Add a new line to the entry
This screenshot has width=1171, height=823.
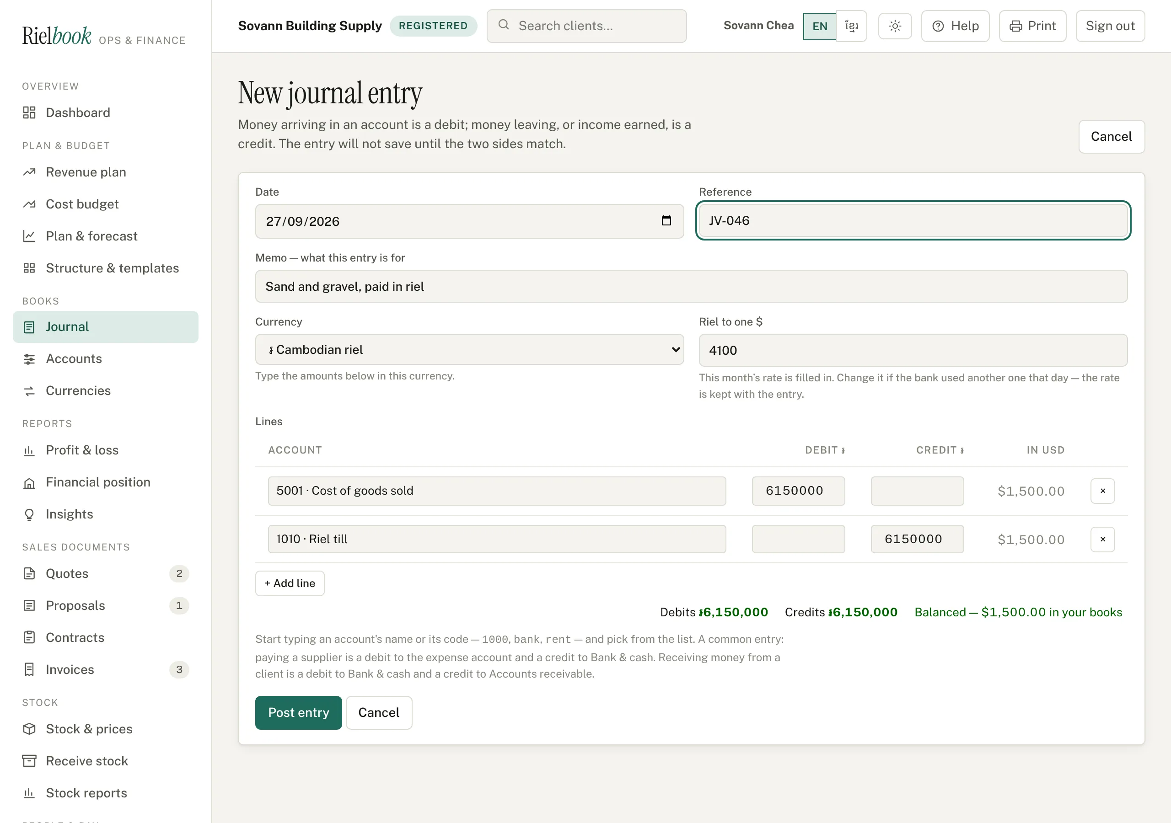290,583
